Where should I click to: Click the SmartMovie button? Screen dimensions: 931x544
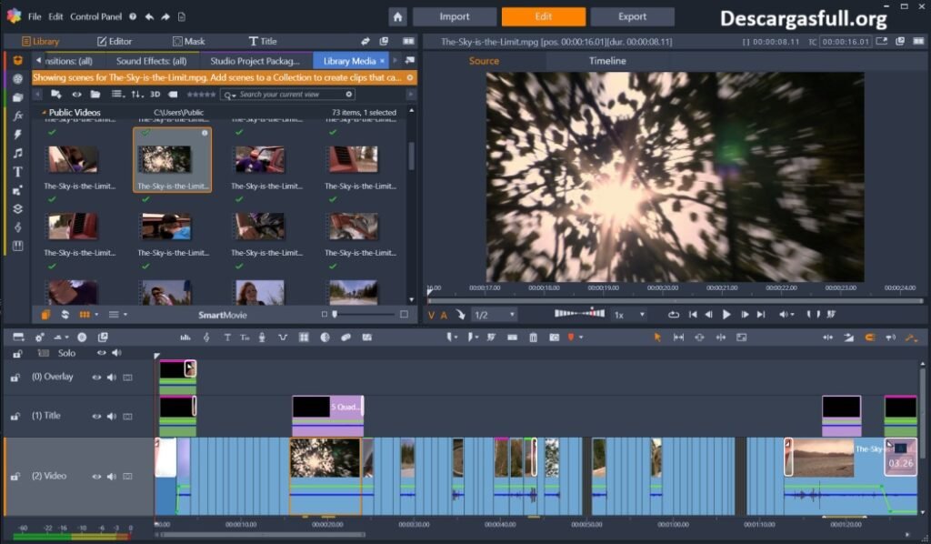tap(223, 315)
